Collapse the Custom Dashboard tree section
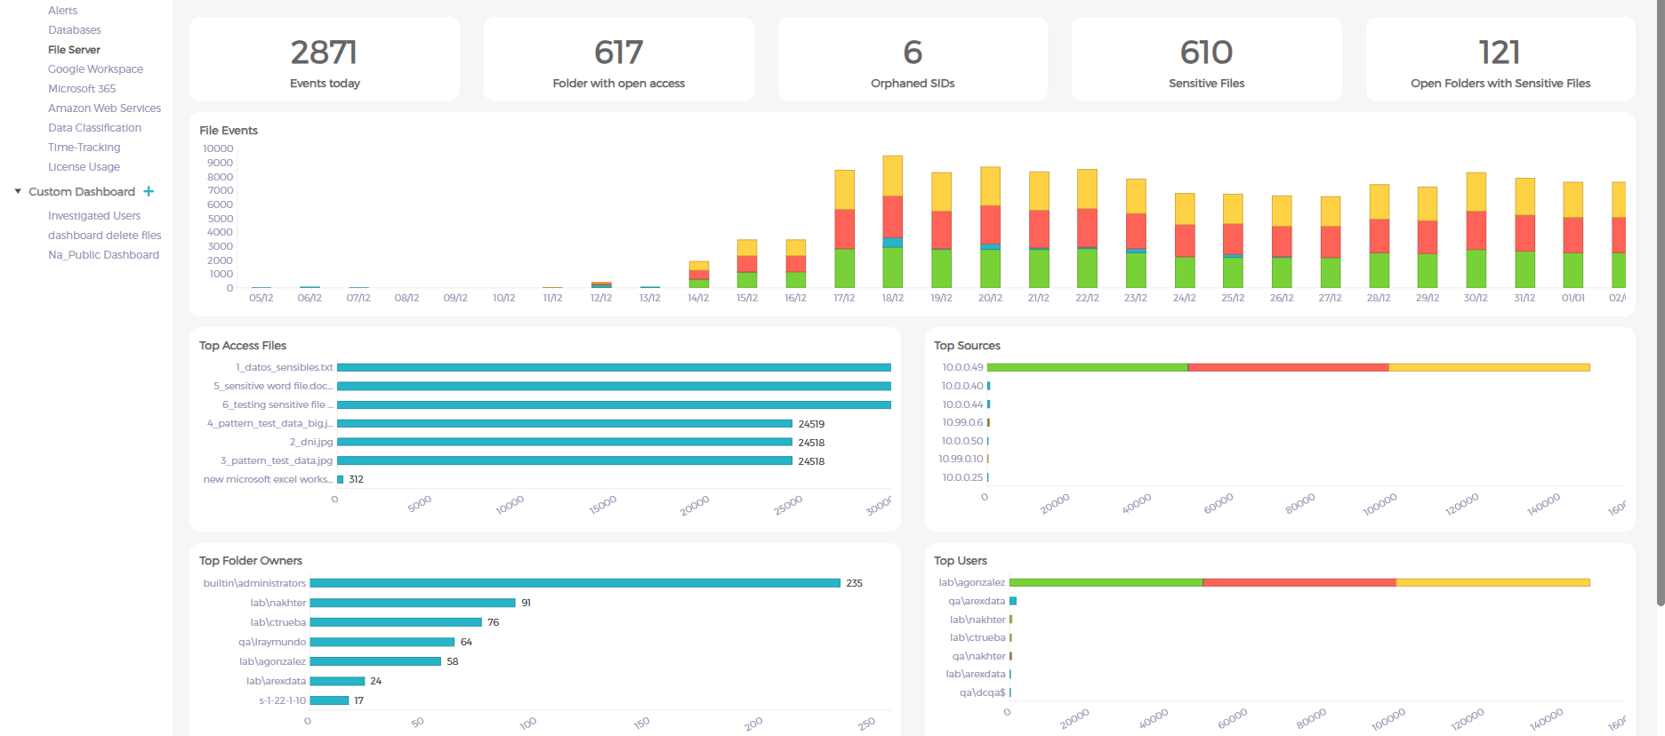Image resolution: width=1665 pixels, height=736 pixels. [x=18, y=191]
